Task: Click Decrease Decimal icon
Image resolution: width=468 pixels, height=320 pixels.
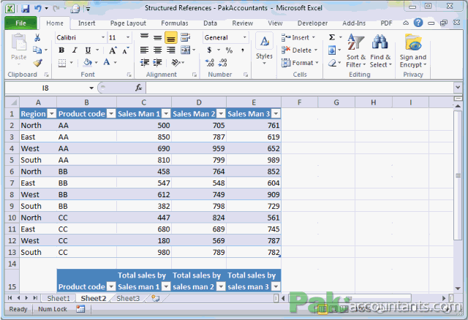Action: (222, 62)
